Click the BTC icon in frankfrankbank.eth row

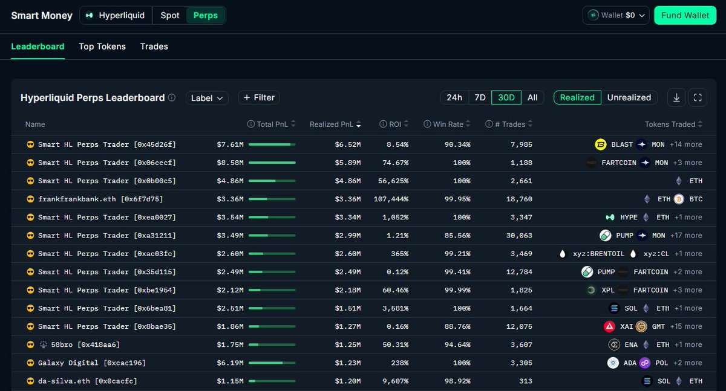(x=679, y=199)
